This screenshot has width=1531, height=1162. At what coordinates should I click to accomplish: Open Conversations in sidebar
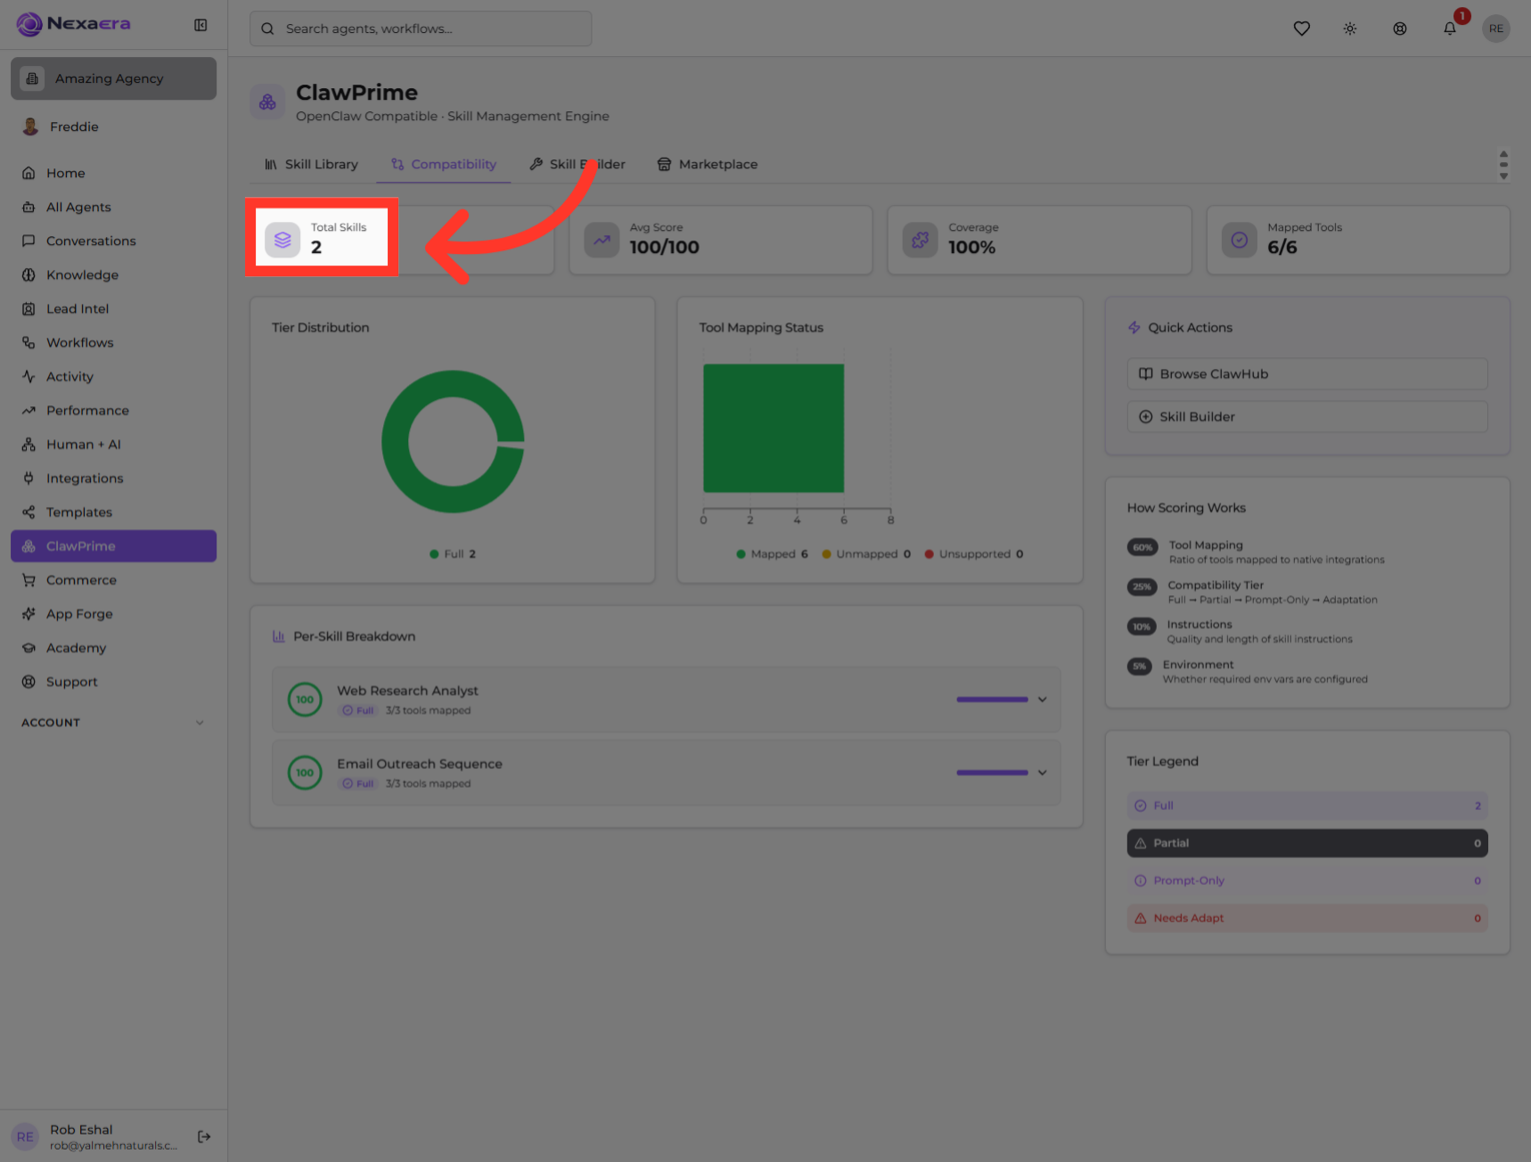click(113, 241)
